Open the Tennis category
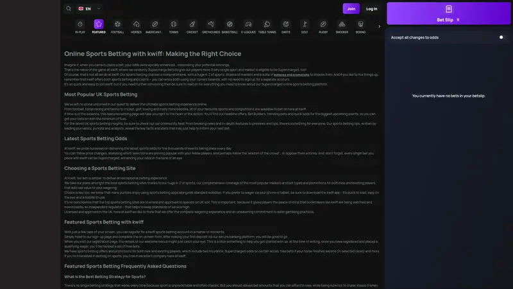Viewport: 513px width, 289px height. 173,26
